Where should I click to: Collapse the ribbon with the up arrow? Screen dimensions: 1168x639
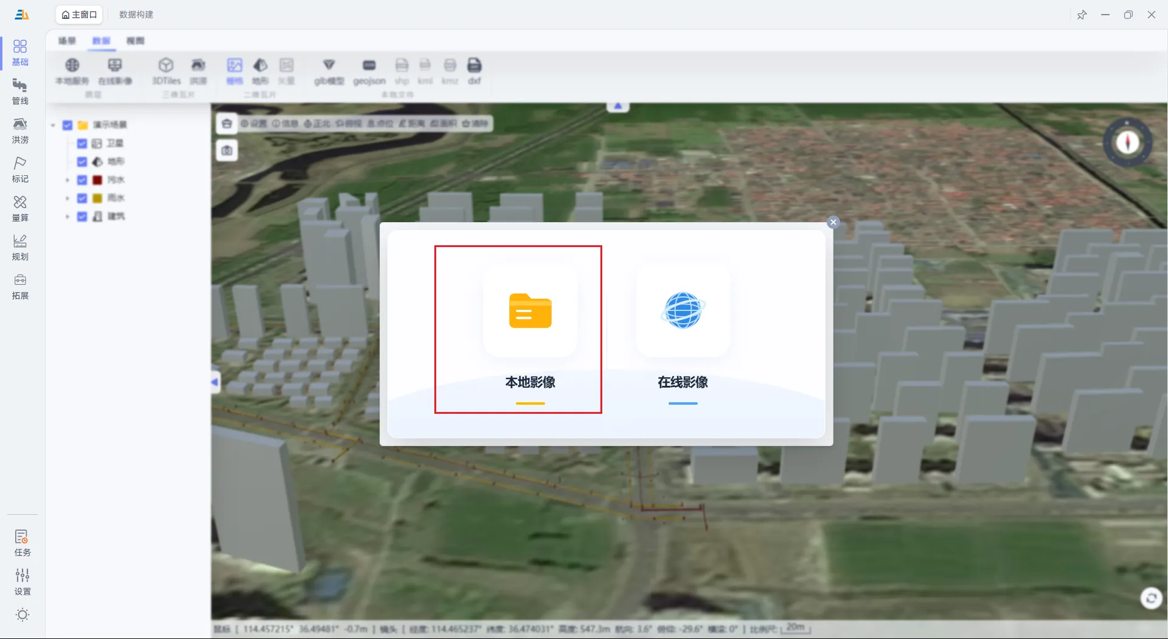tap(618, 106)
